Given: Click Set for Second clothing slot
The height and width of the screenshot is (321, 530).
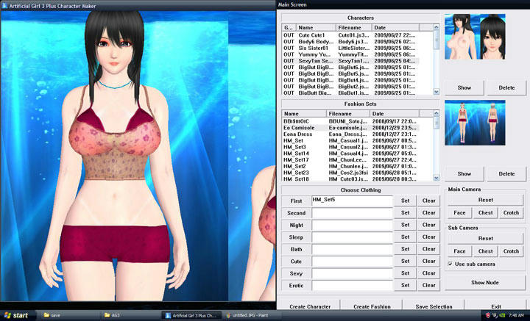Looking at the screenshot, I should 406,213.
